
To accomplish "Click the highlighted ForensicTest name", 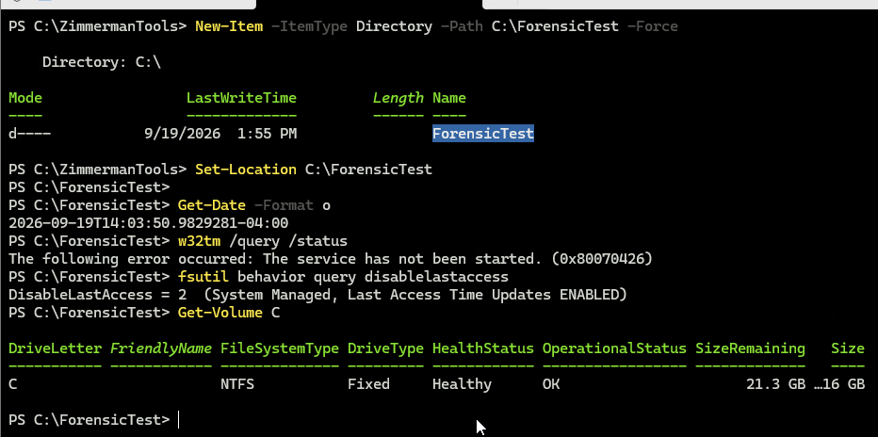I will 483,134.
